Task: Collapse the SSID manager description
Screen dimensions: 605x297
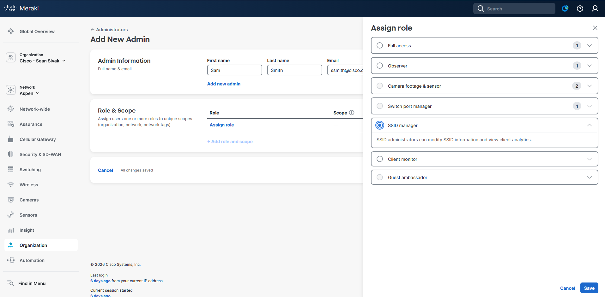Action: click(x=589, y=125)
